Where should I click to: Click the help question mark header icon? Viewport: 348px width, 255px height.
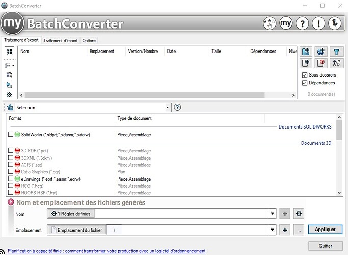tap(302, 23)
